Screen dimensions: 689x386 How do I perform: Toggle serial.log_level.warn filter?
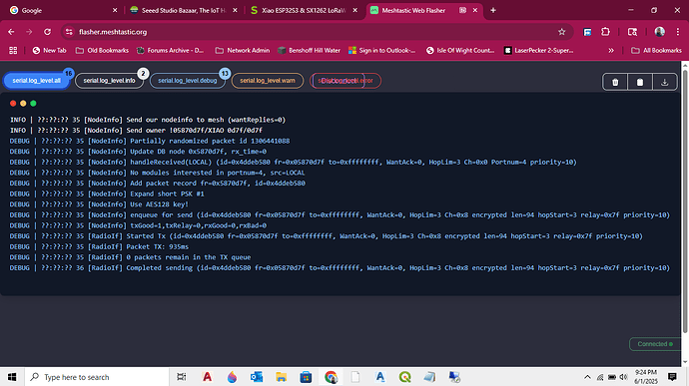[268, 81]
